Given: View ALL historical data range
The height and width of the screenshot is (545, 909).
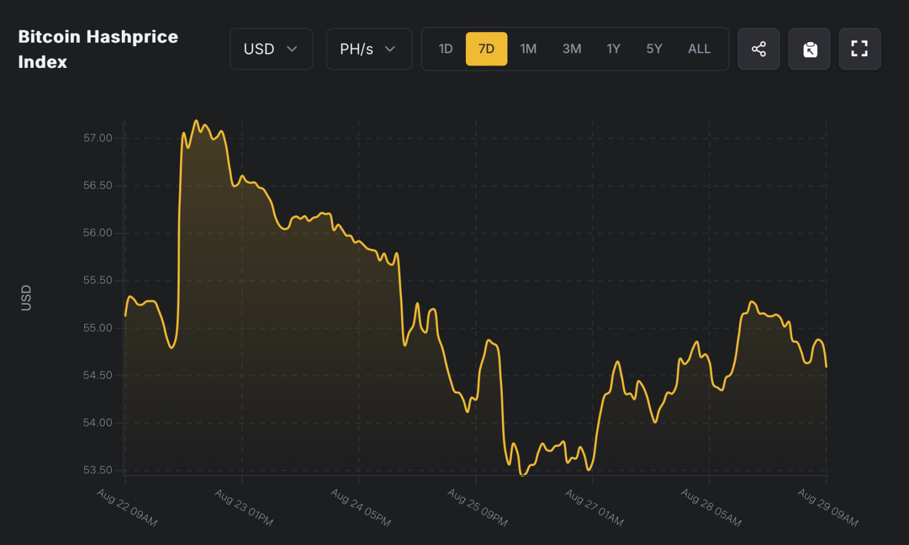Looking at the screenshot, I should point(699,49).
